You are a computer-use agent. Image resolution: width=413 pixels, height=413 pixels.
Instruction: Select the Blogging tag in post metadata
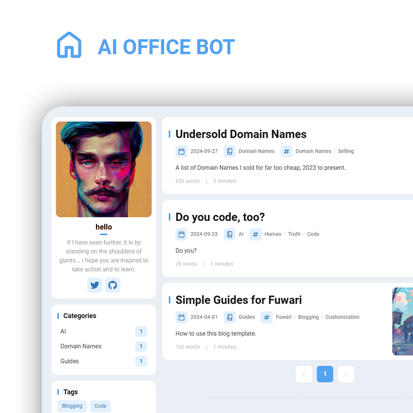point(308,317)
